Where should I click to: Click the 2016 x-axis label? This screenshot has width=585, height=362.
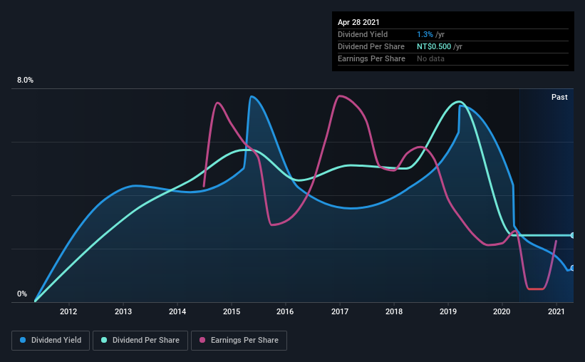coord(285,311)
